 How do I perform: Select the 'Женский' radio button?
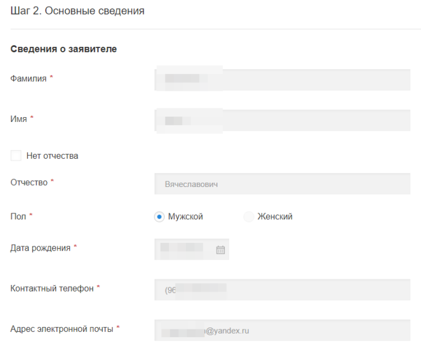point(248,217)
